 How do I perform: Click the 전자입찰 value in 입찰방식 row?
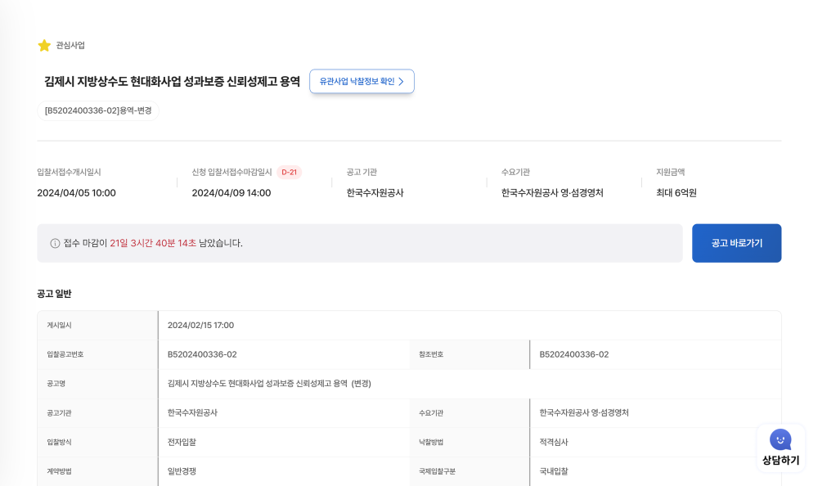coord(182,442)
